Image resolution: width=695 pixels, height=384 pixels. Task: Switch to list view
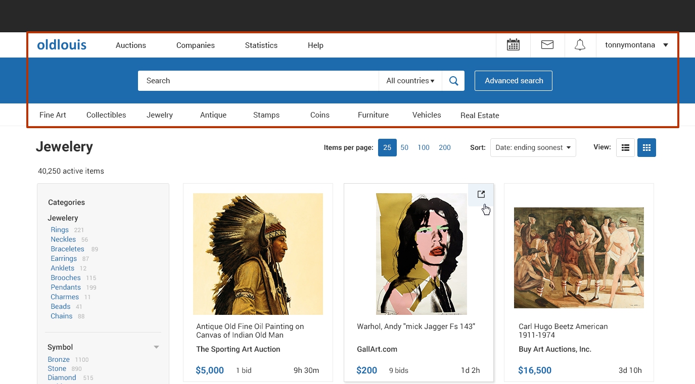[625, 147]
